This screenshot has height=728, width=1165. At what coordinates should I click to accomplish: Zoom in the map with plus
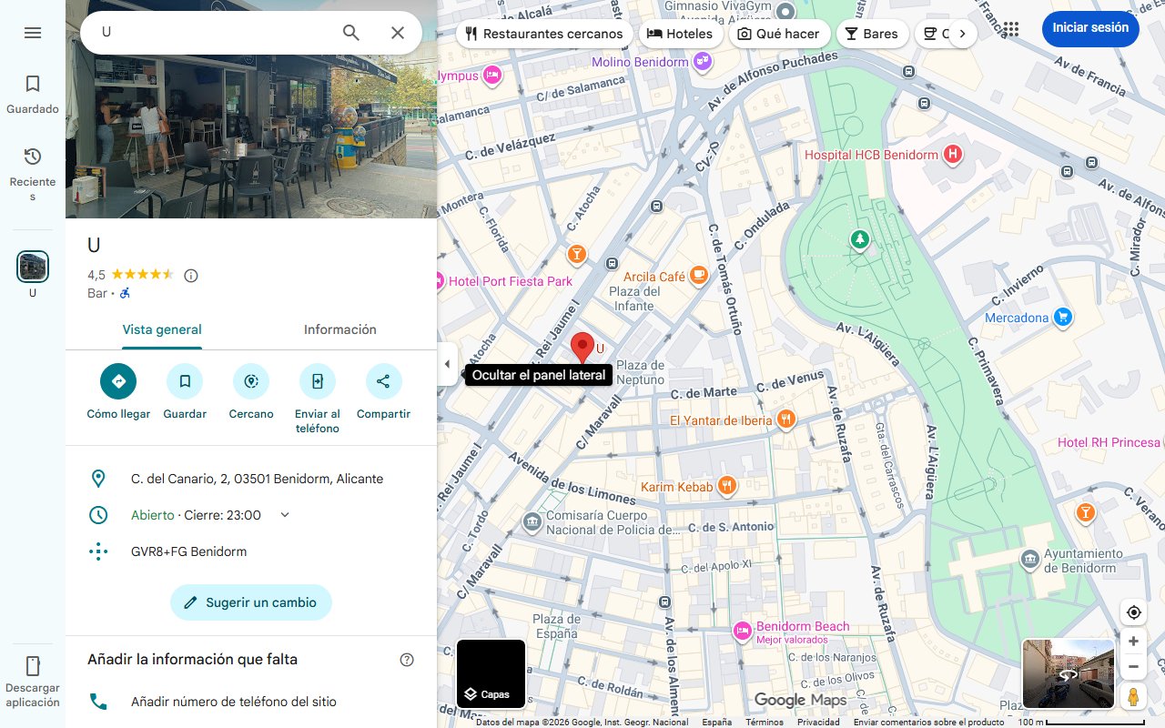coord(1133,642)
